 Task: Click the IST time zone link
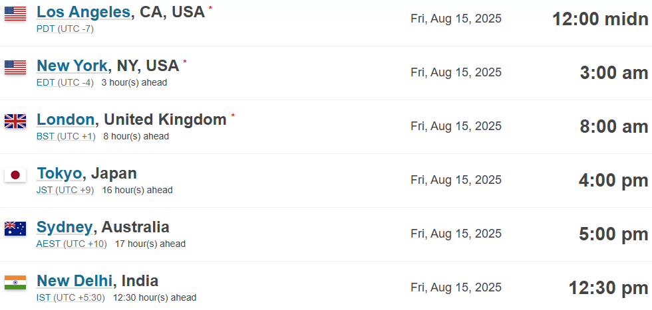(43, 297)
